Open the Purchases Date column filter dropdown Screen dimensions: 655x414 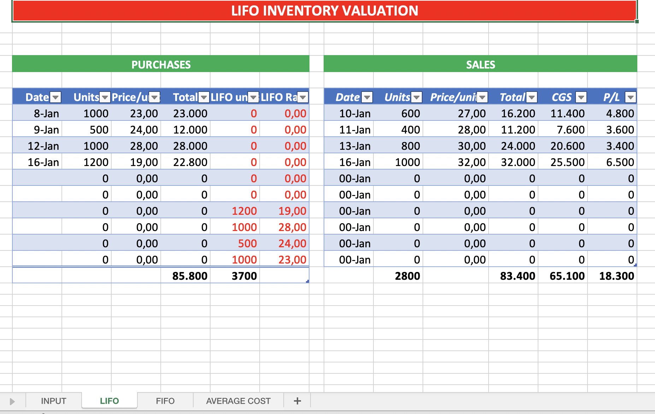click(x=55, y=97)
